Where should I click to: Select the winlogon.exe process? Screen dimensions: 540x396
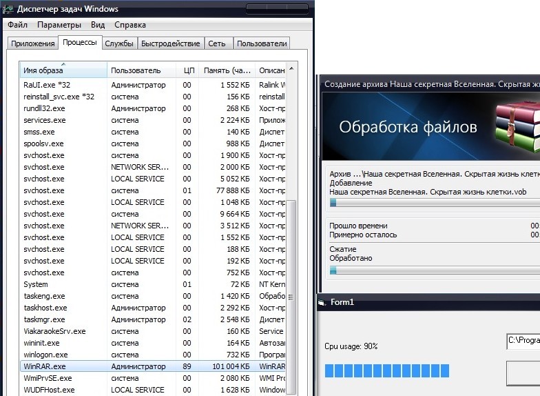tap(153, 355)
